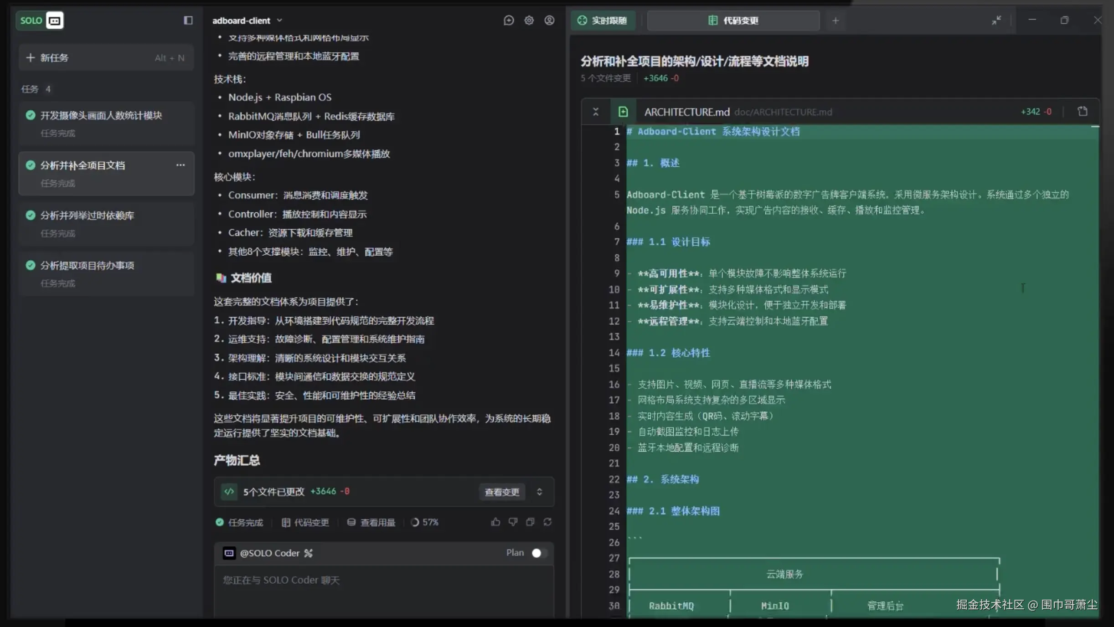The width and height of the screenshot is (1114, 627).
Task: Click the thumbs down feedback icon
Action: click(x=513, y=522)
